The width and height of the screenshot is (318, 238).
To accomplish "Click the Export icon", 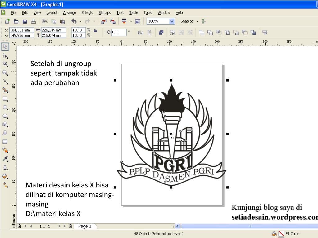I will tap(113, 21).
